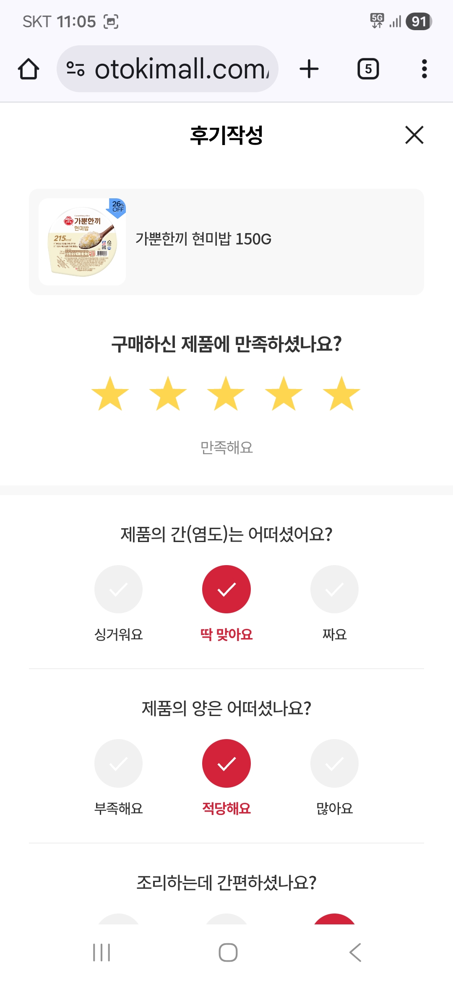
Task: Tap the browser home icon
Action: tap(29, 69)
